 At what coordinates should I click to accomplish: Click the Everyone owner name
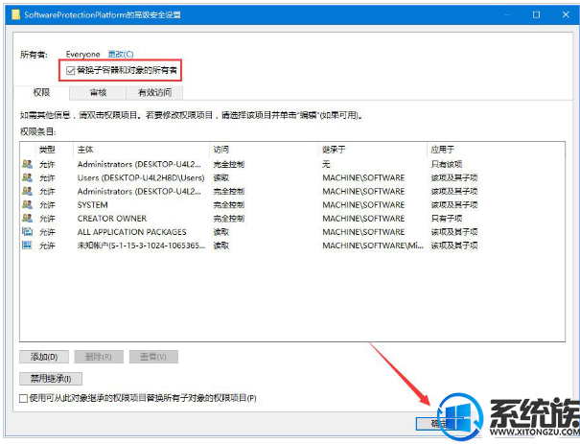(82, 55)
